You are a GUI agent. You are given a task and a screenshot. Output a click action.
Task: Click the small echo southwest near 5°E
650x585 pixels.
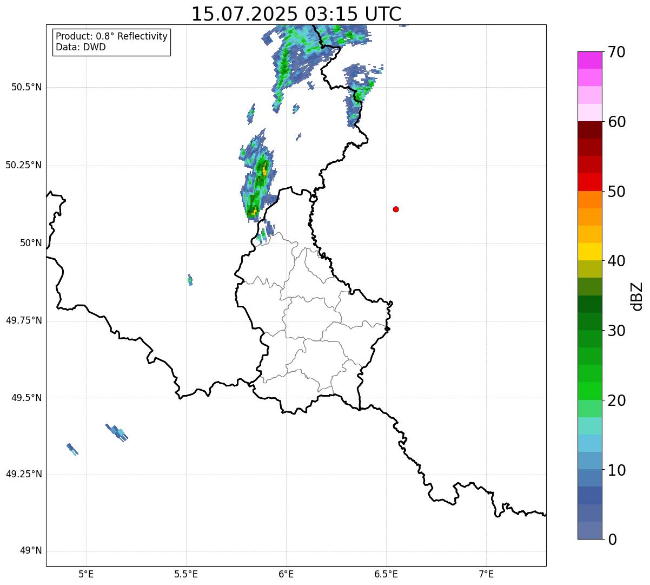72,449
